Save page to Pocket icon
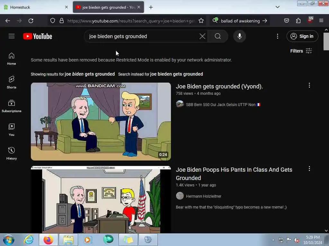The width and height of the screenshot is (329, 246). (x=286, y=21)
